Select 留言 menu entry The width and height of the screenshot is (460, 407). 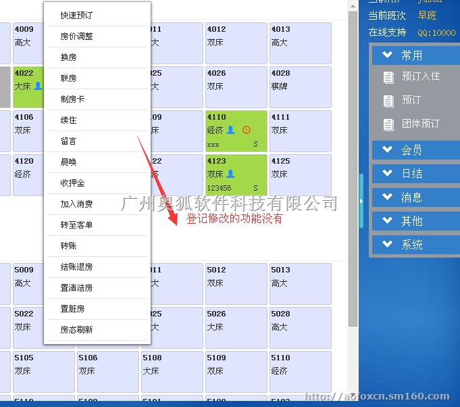[97, 141]
